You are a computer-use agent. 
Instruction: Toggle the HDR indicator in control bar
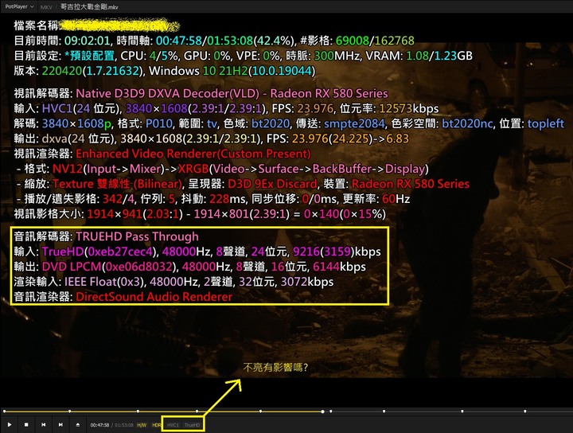[x=156, y=425]
